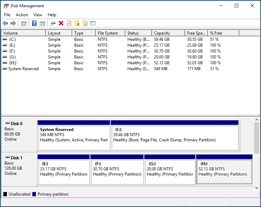Sort by the Volume column header
This screenshot has height=207, width=261.
[23, 33]
